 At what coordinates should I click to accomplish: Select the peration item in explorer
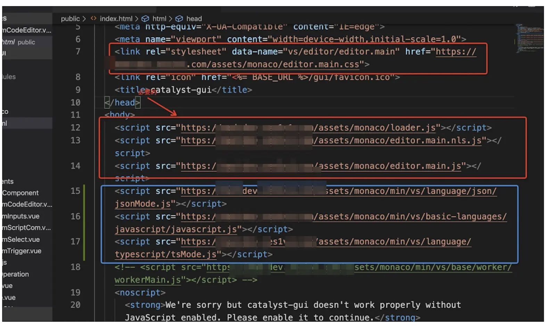pos(16,274)
